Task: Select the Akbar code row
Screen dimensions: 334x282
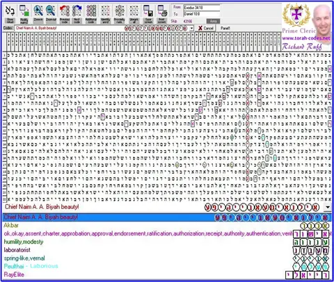Action: pos(167,225)
